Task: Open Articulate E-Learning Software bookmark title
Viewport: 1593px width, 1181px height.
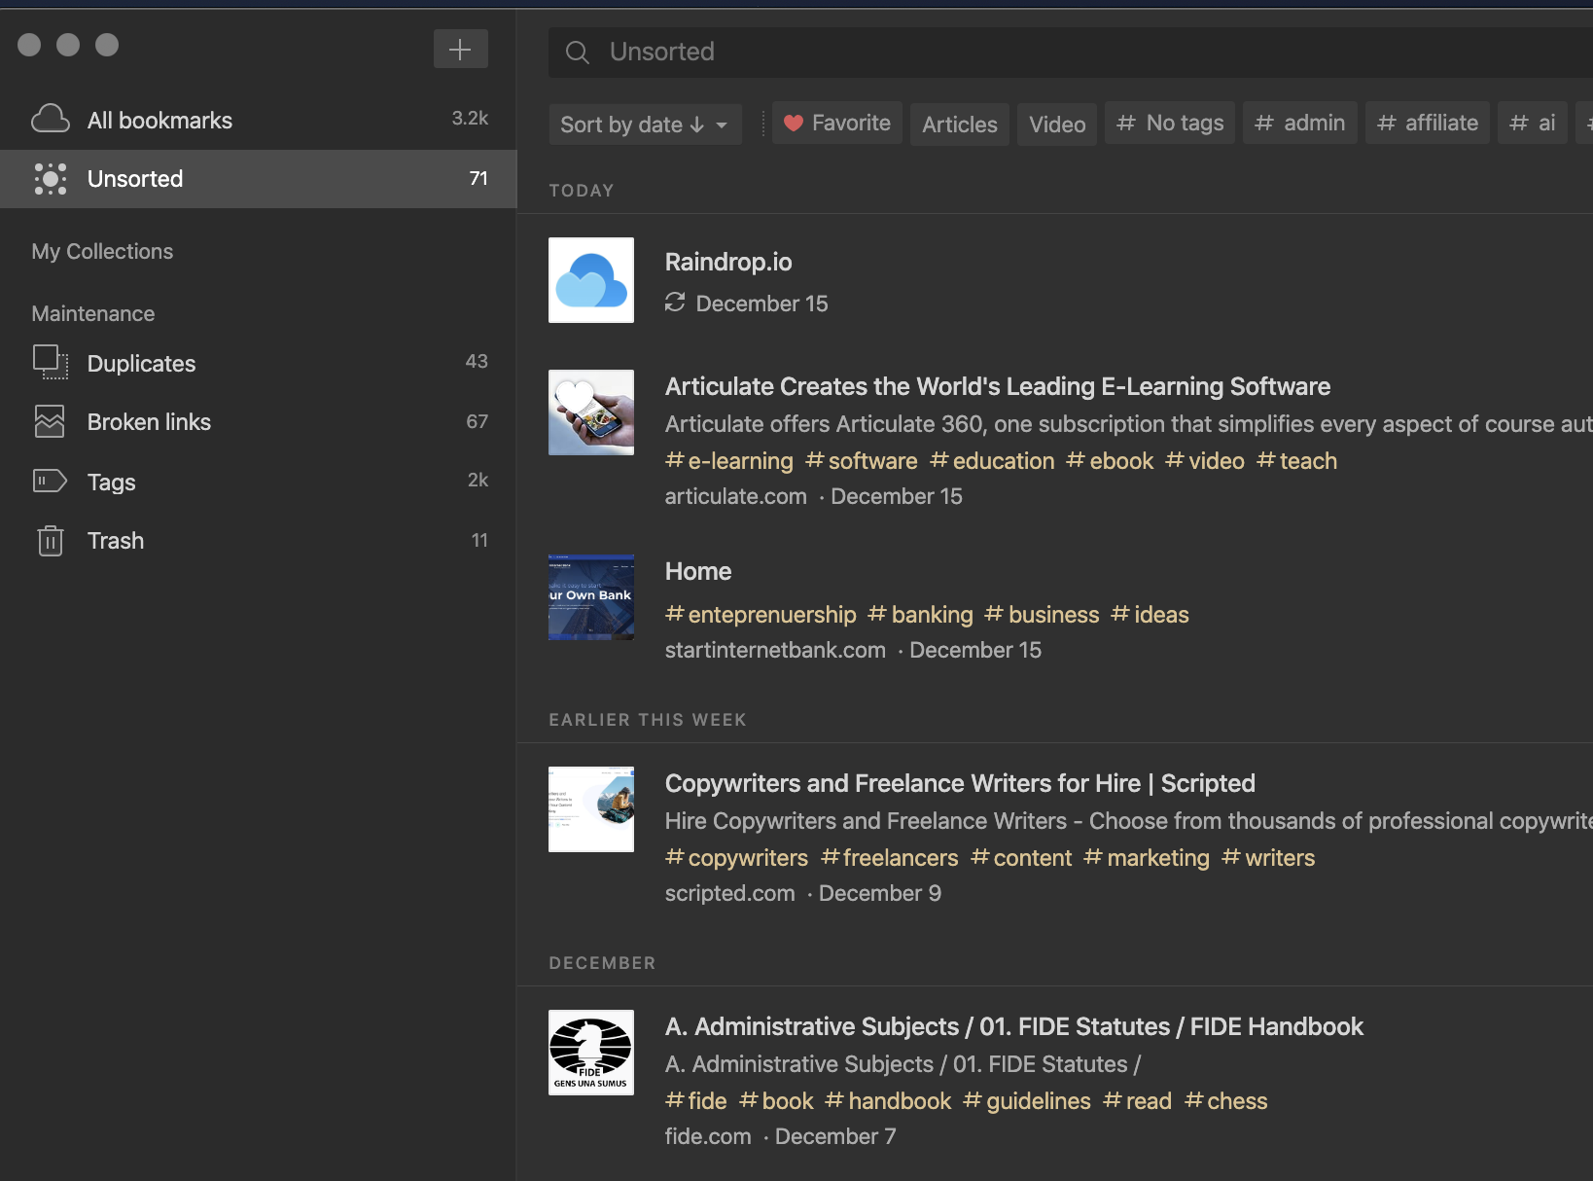Action: [998, 386]
